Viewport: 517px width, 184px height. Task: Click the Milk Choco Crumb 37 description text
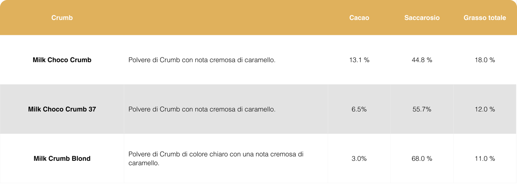pyautogui.click(x=202, y=109)
